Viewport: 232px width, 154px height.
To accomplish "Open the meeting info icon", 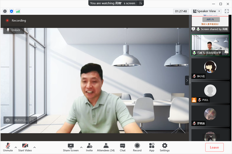I will (x=5, y=11).
